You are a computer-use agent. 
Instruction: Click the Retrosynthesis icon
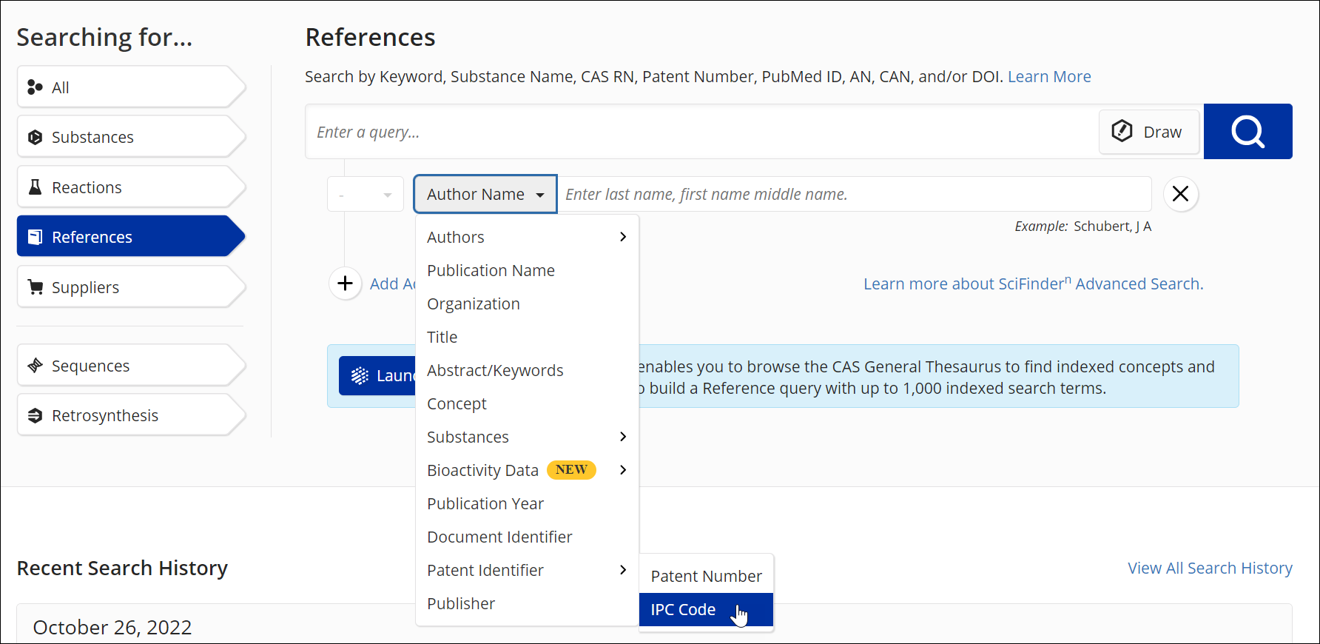click(x=35, y=415)
